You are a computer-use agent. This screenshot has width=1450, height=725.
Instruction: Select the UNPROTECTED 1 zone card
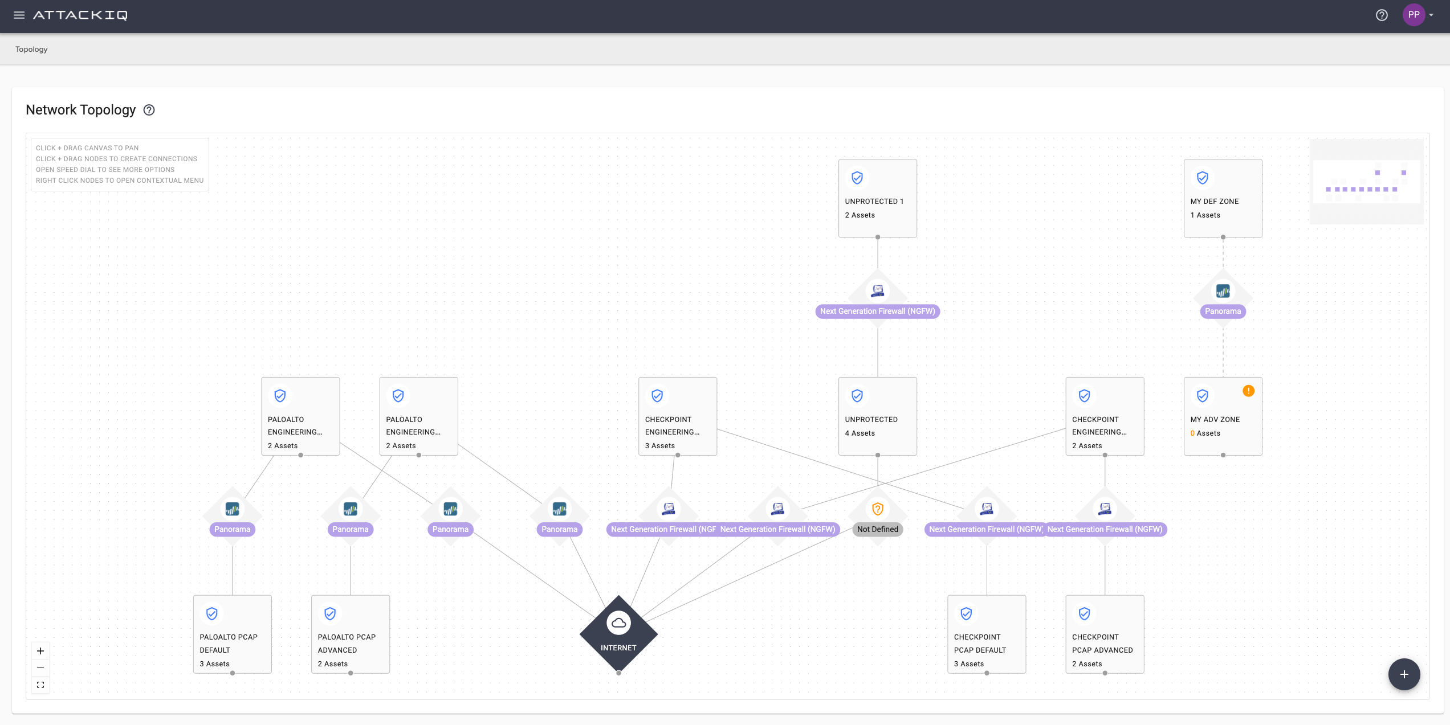pos(877,198)
